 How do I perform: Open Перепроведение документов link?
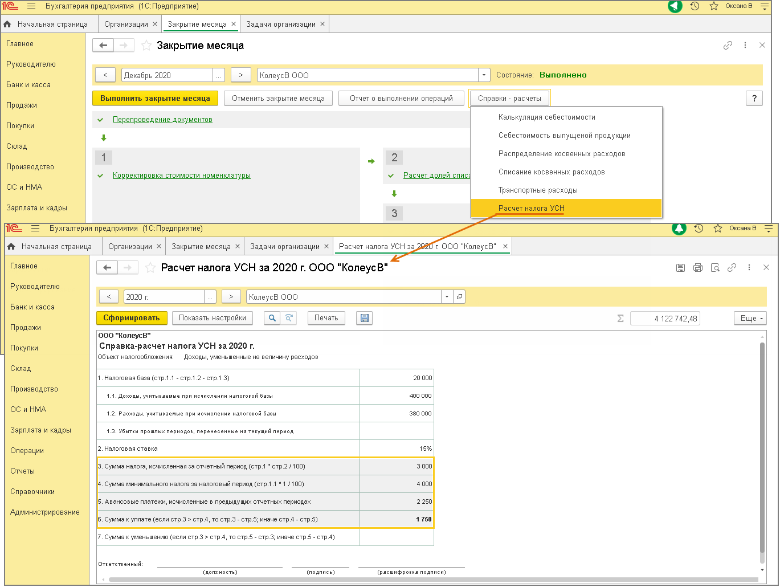(x=162, y=120)
